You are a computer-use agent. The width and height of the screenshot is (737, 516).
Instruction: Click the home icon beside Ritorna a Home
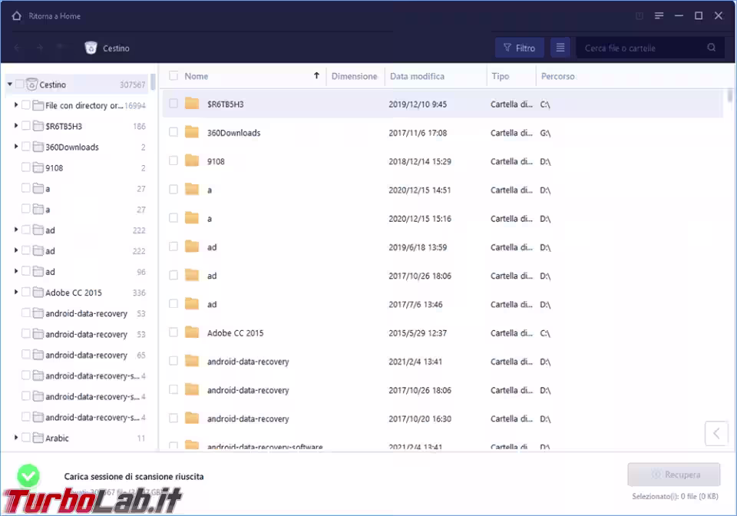[x=16, y=16]
